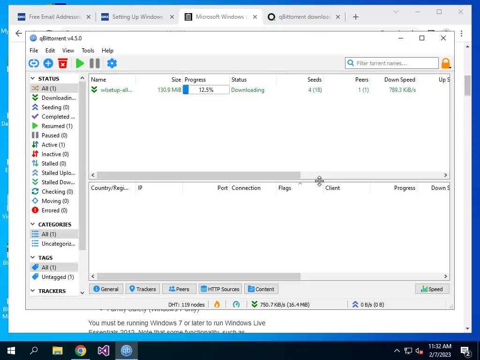Image resolution: width=480 pixels, height=360 pixels.
Task: Click the green Resume play icon
Action: 80,63
